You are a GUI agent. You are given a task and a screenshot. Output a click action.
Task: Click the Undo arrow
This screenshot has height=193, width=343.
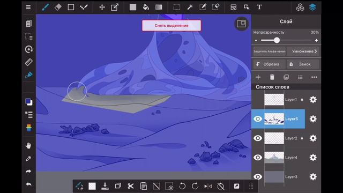tap(28, 184)
